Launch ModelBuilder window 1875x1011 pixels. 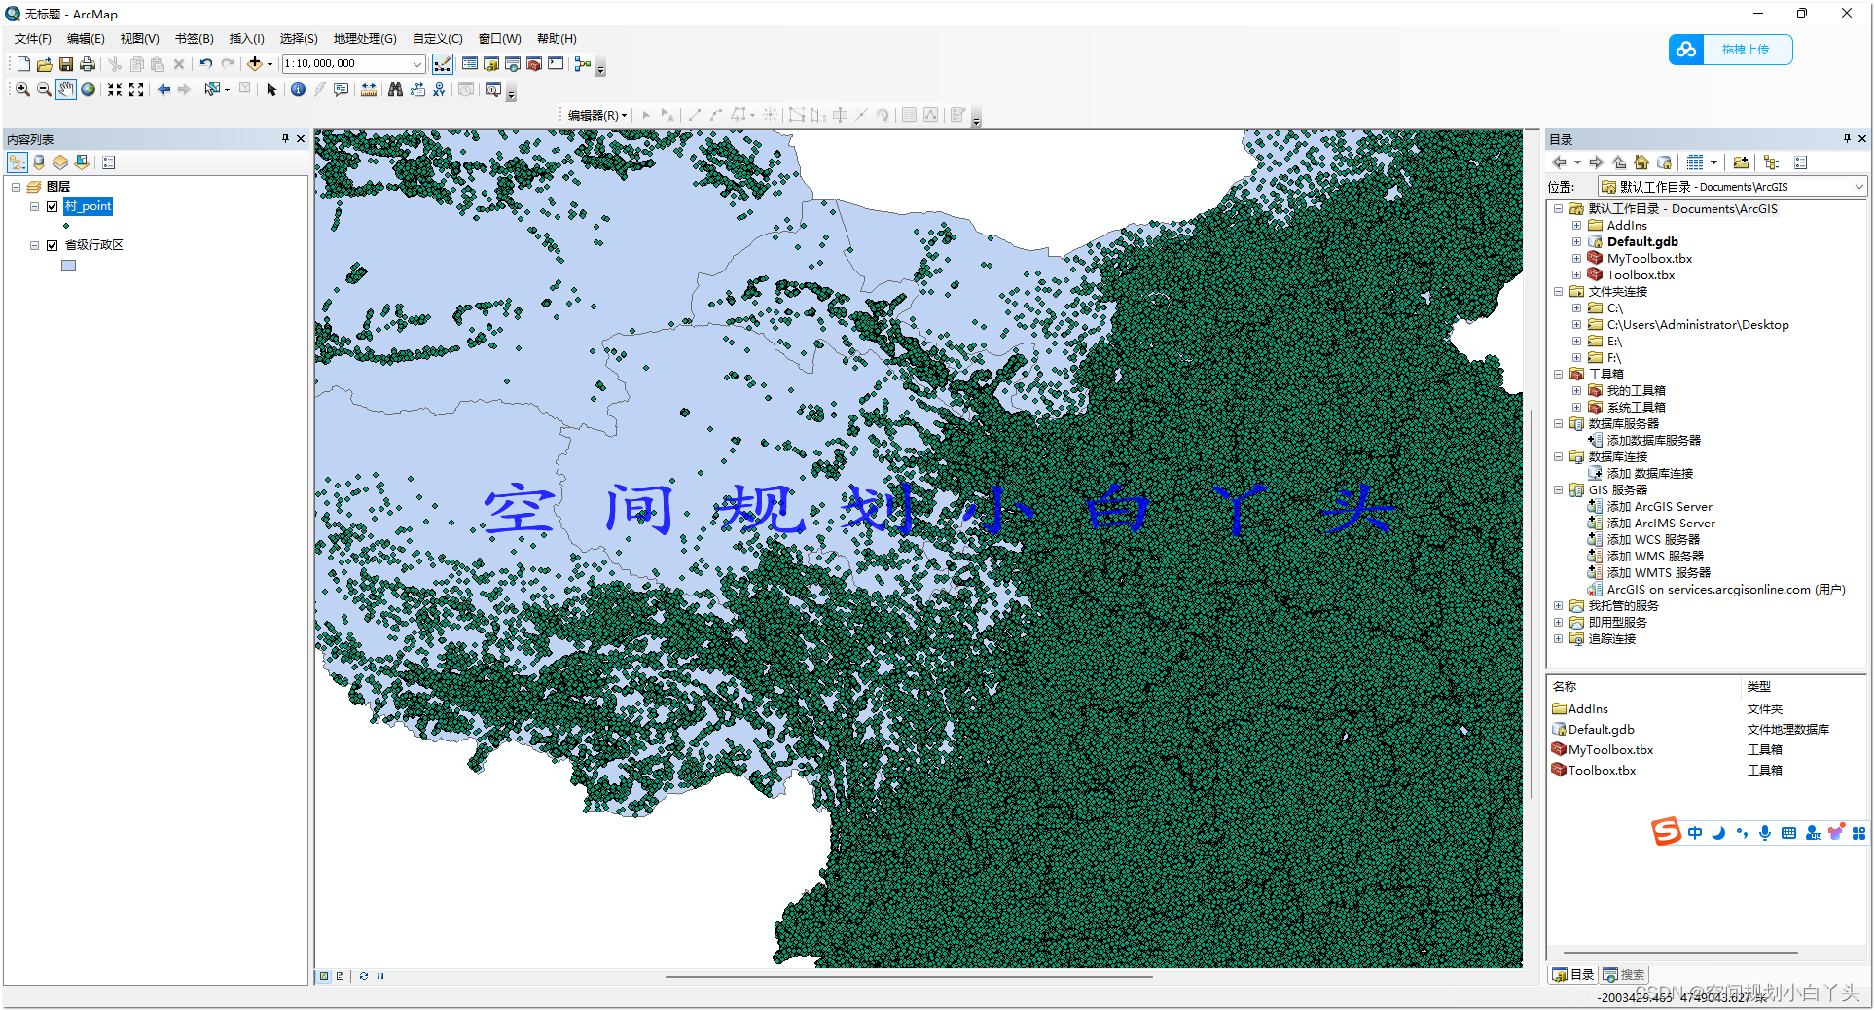pos(583,64)
